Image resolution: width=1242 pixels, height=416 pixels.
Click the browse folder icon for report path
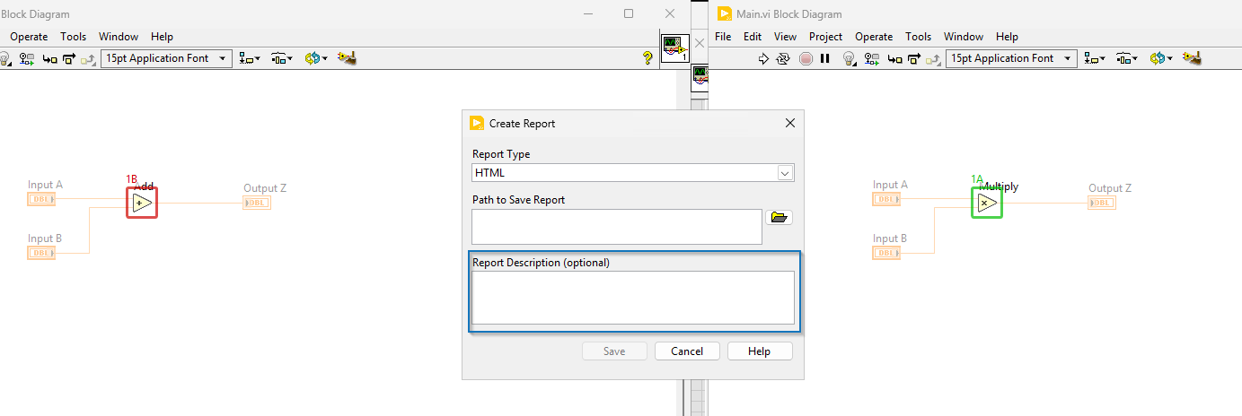[779, 218]
